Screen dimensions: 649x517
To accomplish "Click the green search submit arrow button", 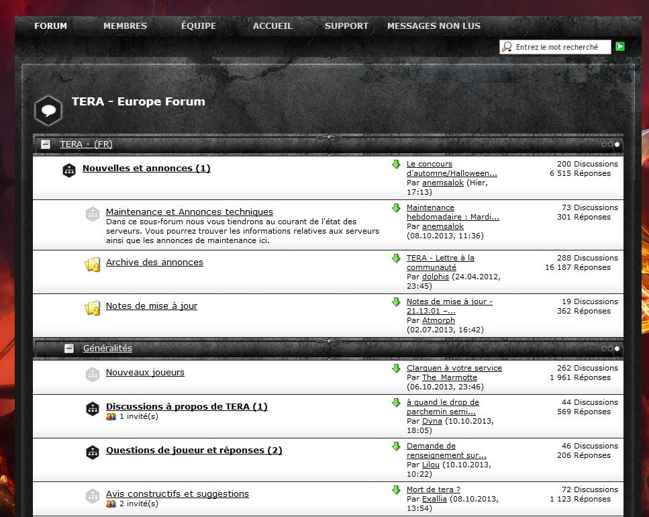I will [620, 46].
